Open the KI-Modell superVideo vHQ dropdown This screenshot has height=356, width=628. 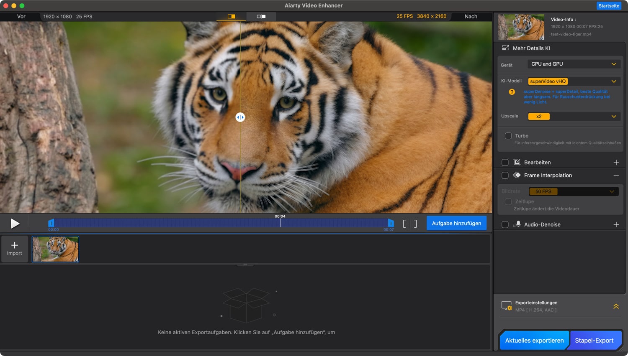click(573, 81)
